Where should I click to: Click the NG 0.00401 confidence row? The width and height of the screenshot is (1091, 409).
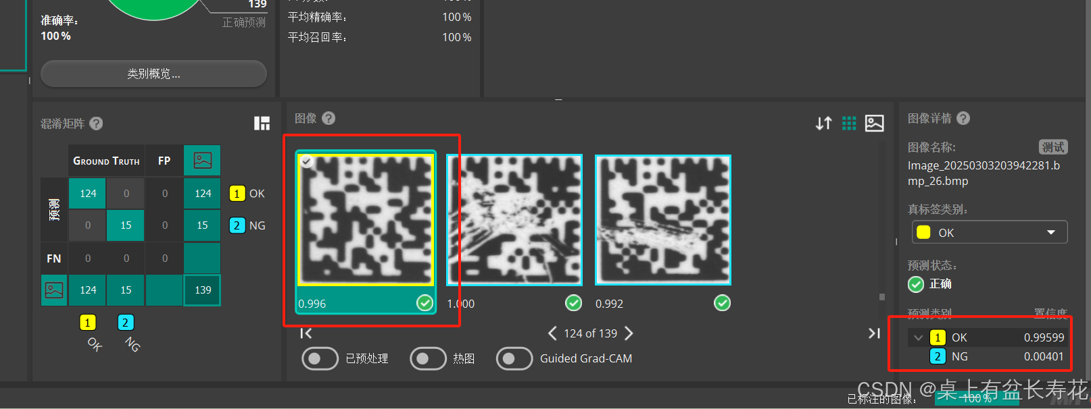click(988, 356)
